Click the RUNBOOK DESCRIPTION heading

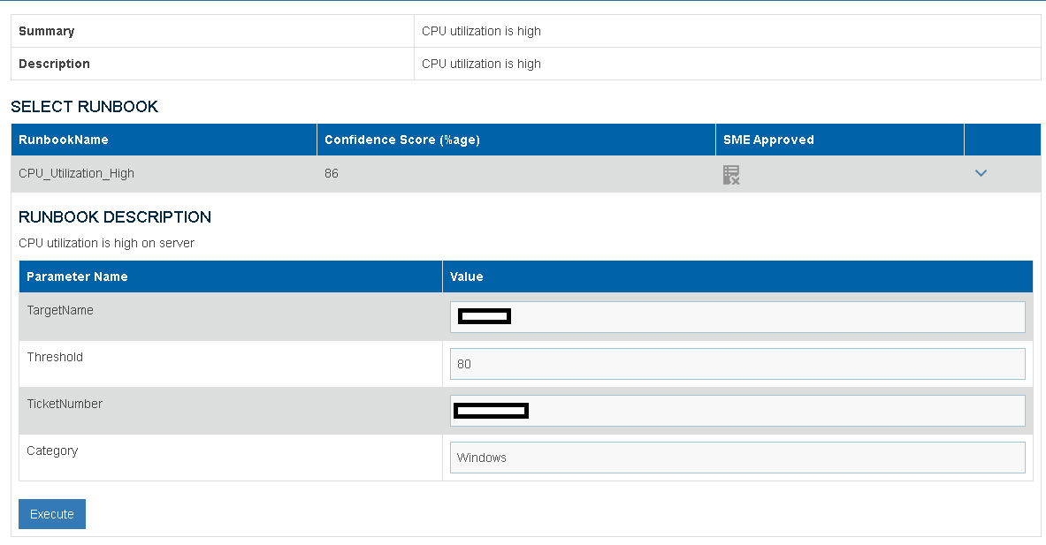pos(115,217)
